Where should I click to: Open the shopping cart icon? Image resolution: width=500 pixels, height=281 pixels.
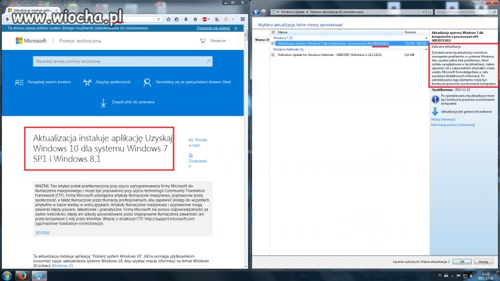pos(202,41)
